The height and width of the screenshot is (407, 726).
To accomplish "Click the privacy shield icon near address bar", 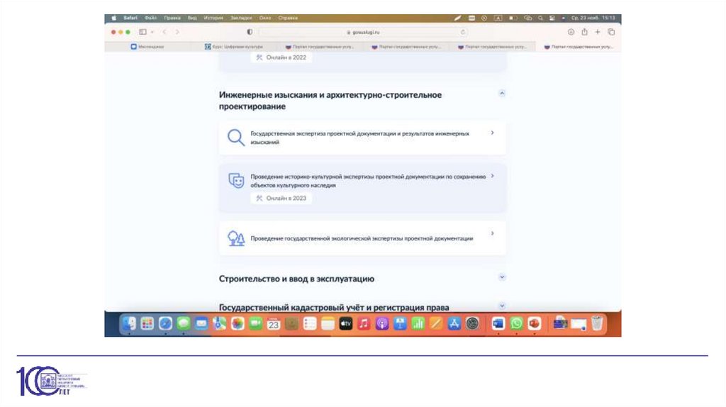I will [x=250, y=32].
